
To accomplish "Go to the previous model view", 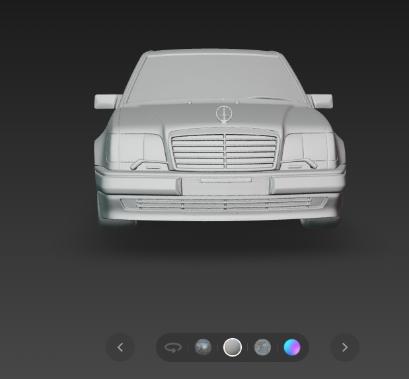I will (120, 347).
